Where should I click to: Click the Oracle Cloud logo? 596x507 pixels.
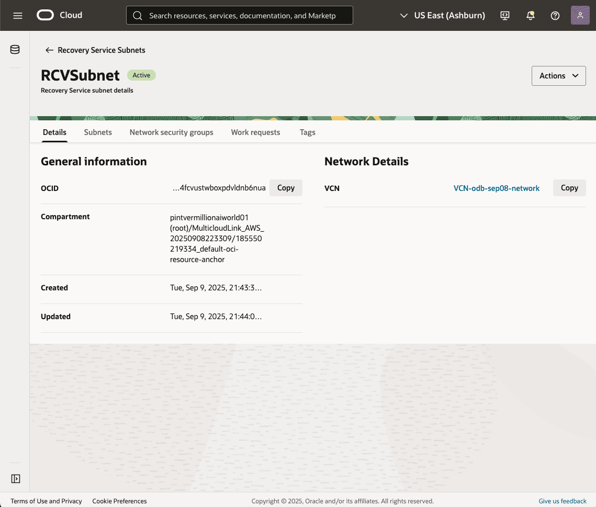pos(59,15)
